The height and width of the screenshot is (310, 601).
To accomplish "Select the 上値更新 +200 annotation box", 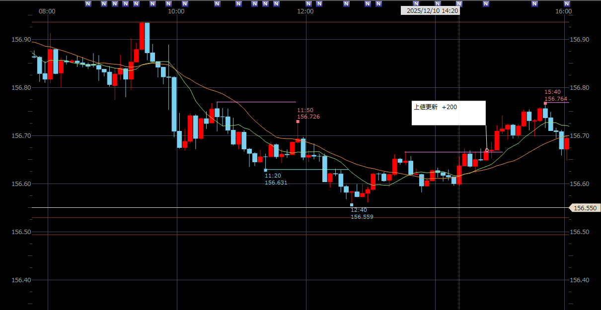I will (448, 113).
